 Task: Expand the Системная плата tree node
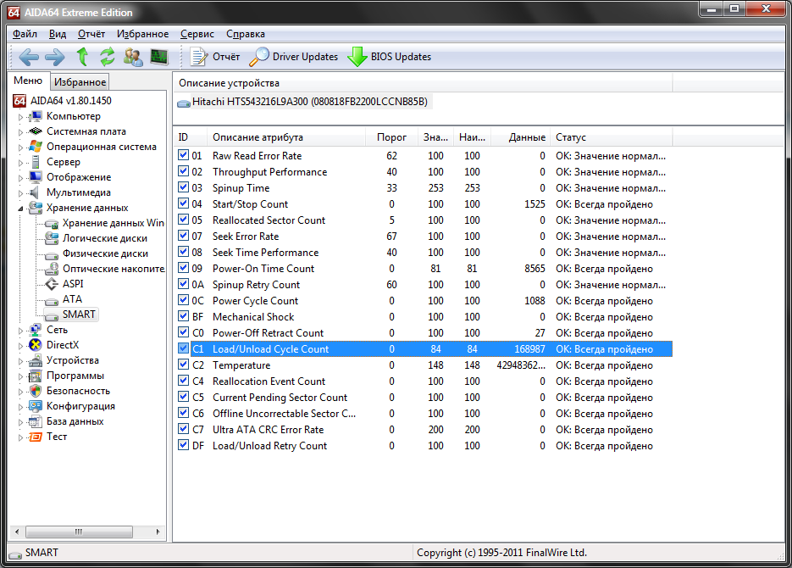coord(20,132)
